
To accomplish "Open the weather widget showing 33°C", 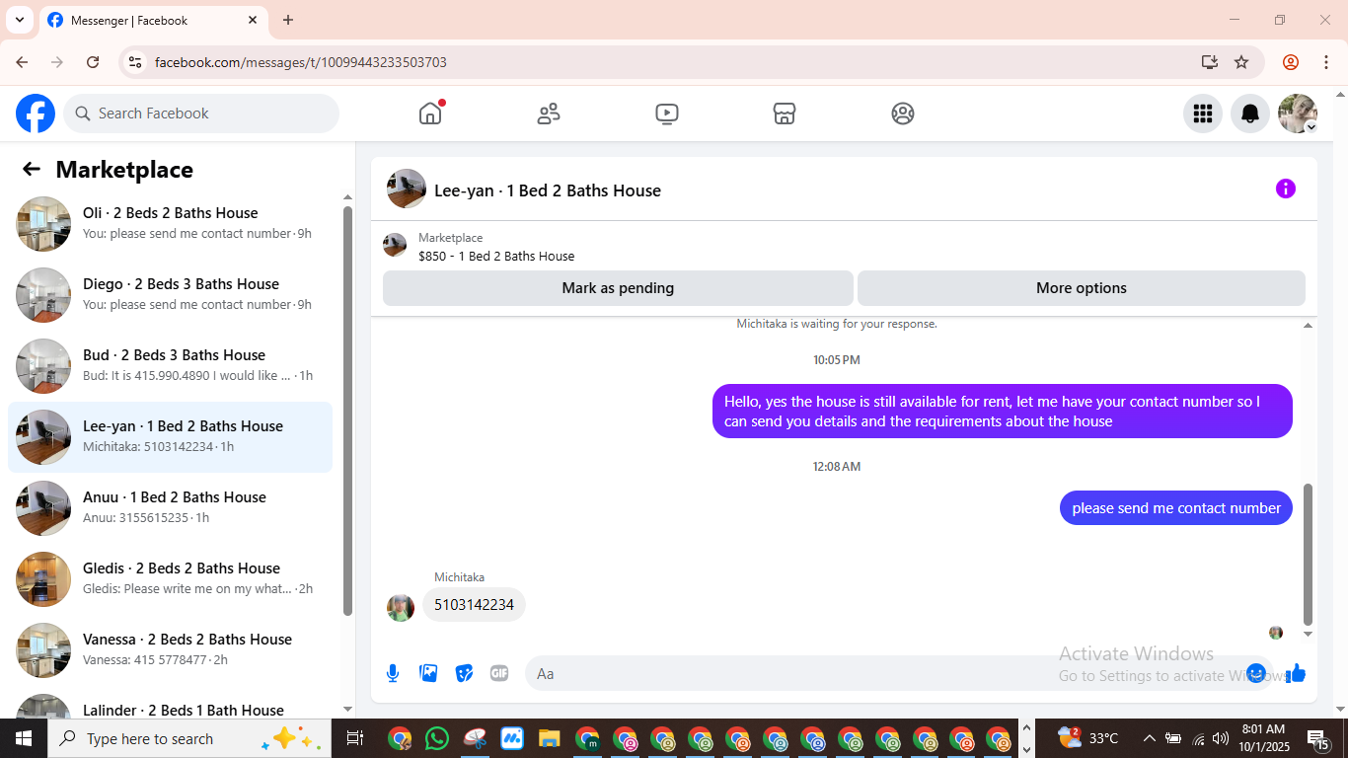I will point(1087,738).
